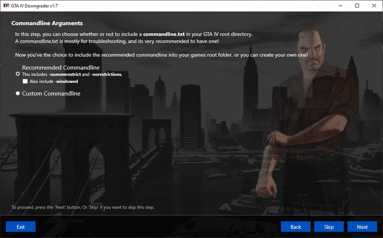Click the 'To proceed, press the Next button' hint
383x238 pixels.
83,207
